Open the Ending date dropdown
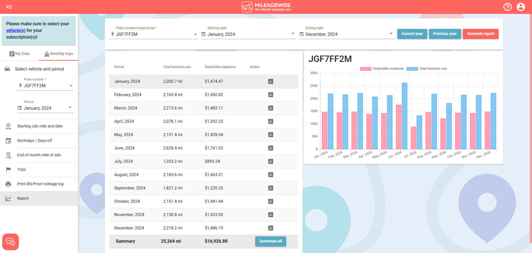 [346, 34]
